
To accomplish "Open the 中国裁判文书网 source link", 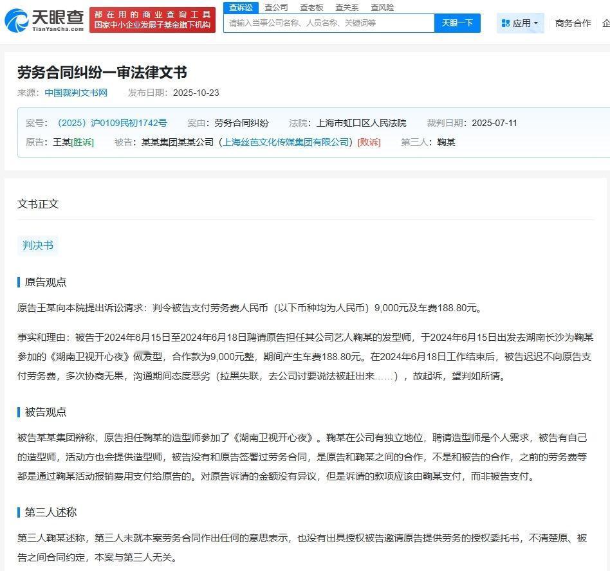I will coord(76,93).
